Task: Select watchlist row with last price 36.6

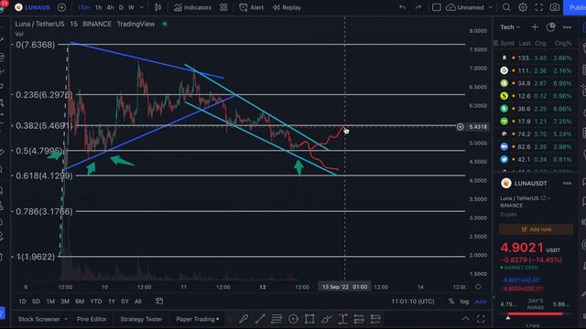Action: [x=536, y=109]
